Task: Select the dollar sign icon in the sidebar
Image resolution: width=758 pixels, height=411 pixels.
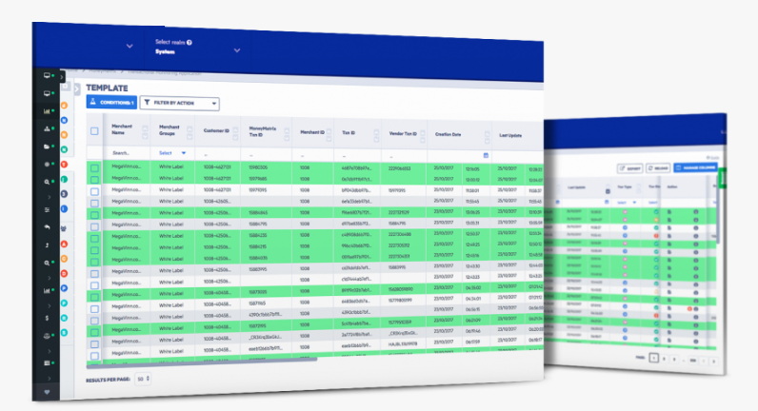Action: click(x=46, y=317)
